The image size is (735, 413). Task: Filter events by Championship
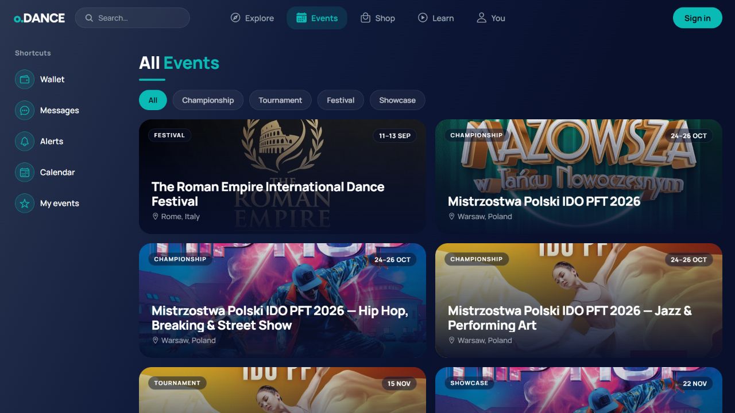tap(208, 100)
